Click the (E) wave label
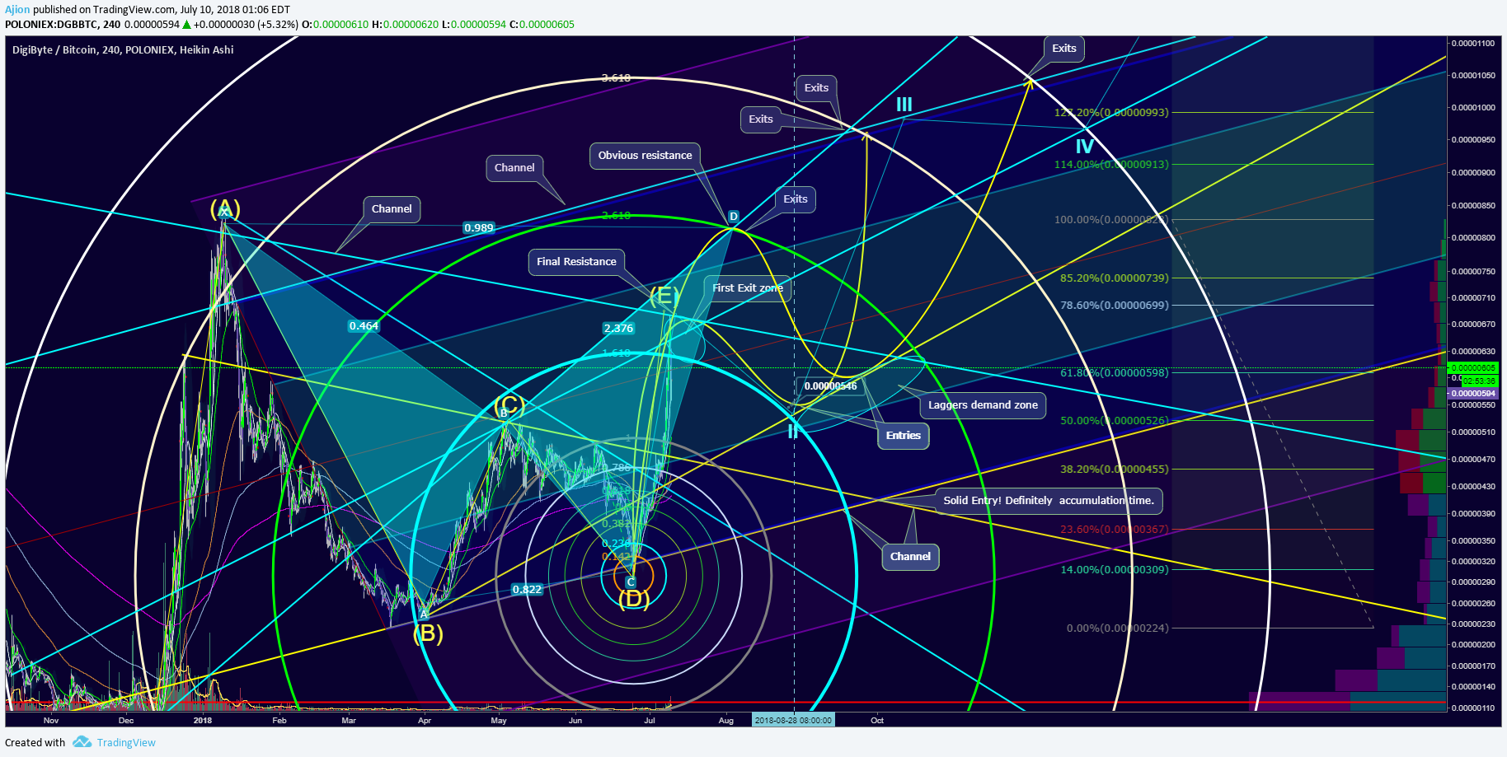Image resolution: width=1507 pixels, height=757 pixels. 664,296
